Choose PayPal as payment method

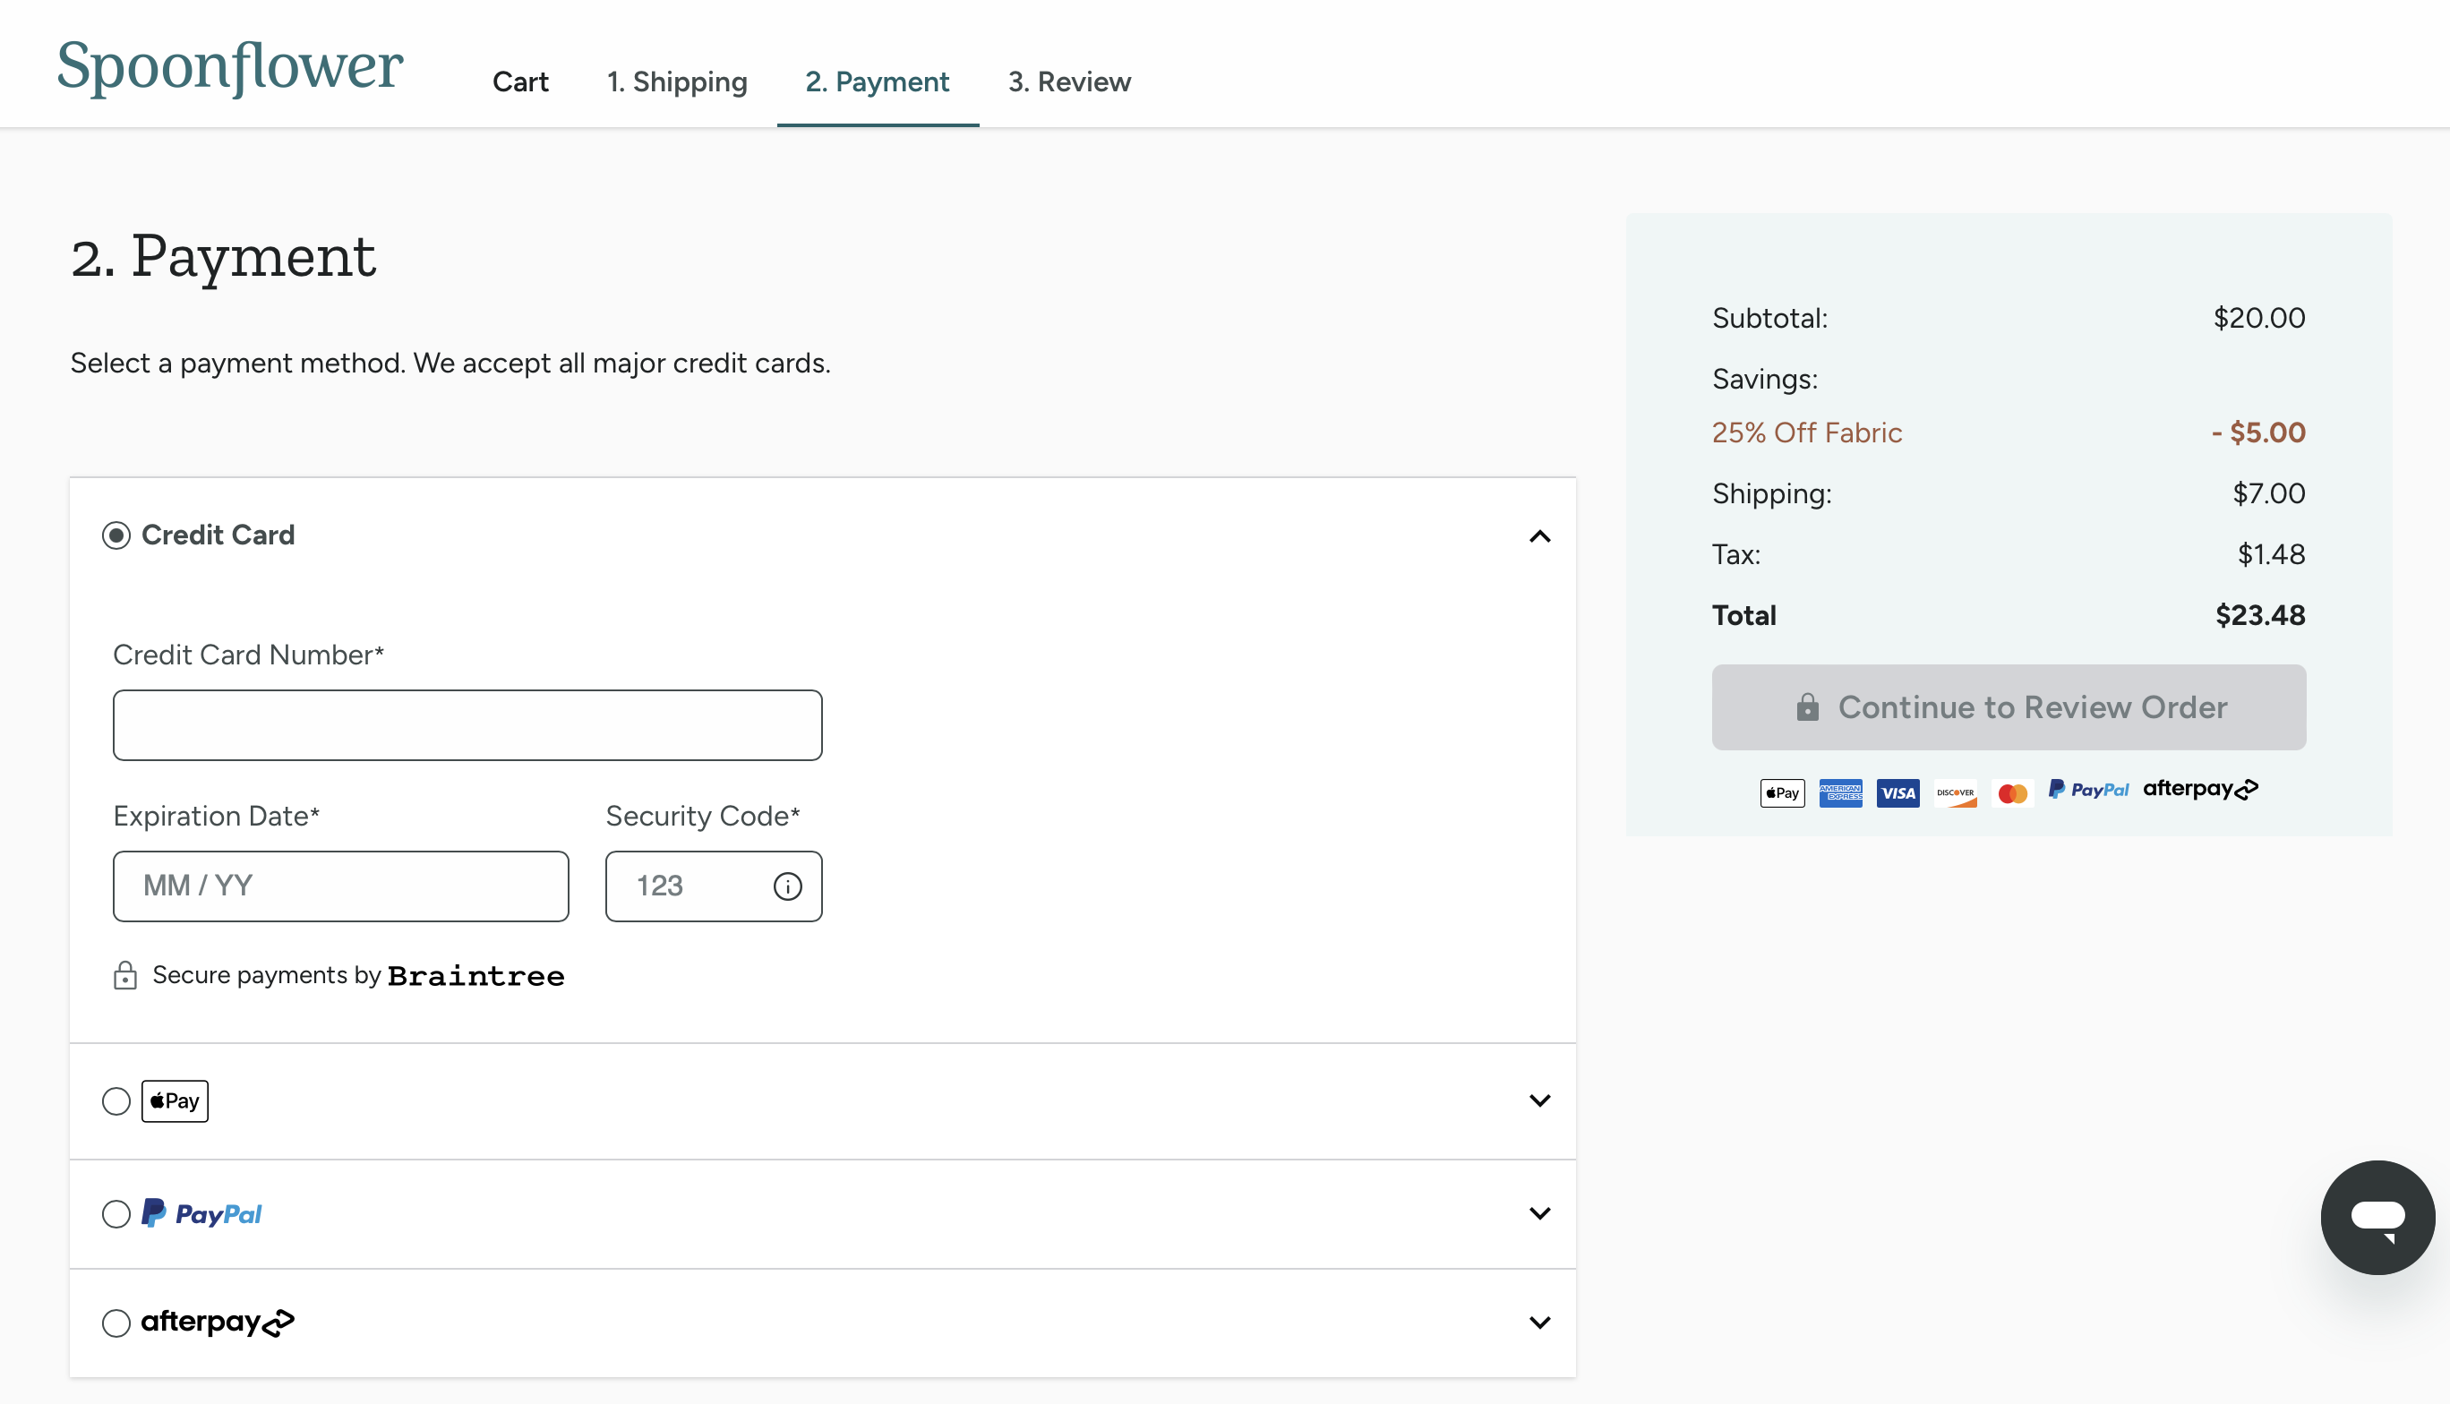(116, 1214)
